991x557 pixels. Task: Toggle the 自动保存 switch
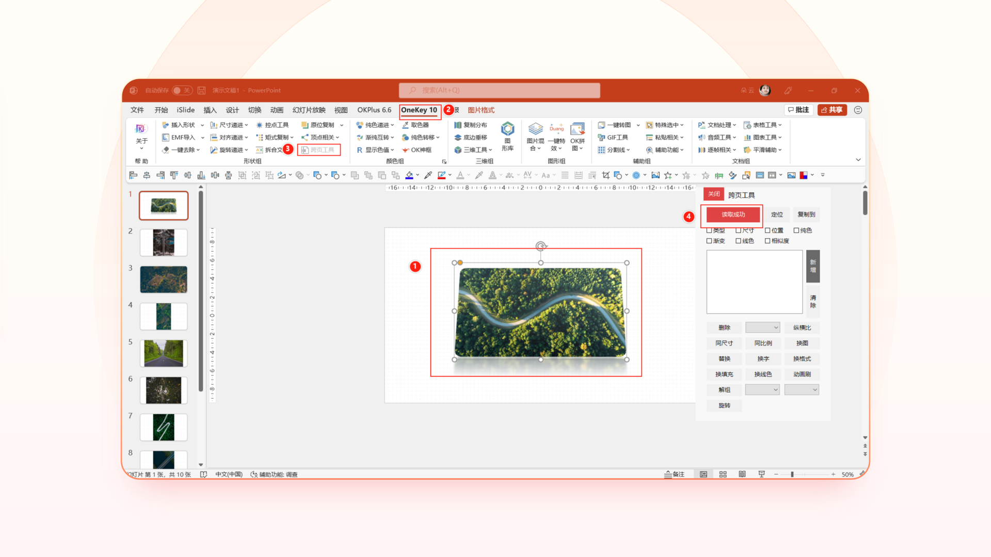click(x=182, y=90)
